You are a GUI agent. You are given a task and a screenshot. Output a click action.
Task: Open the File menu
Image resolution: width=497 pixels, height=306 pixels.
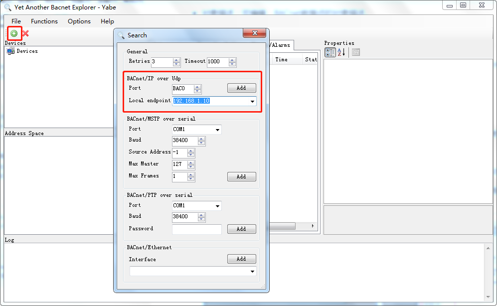(16, 21)
